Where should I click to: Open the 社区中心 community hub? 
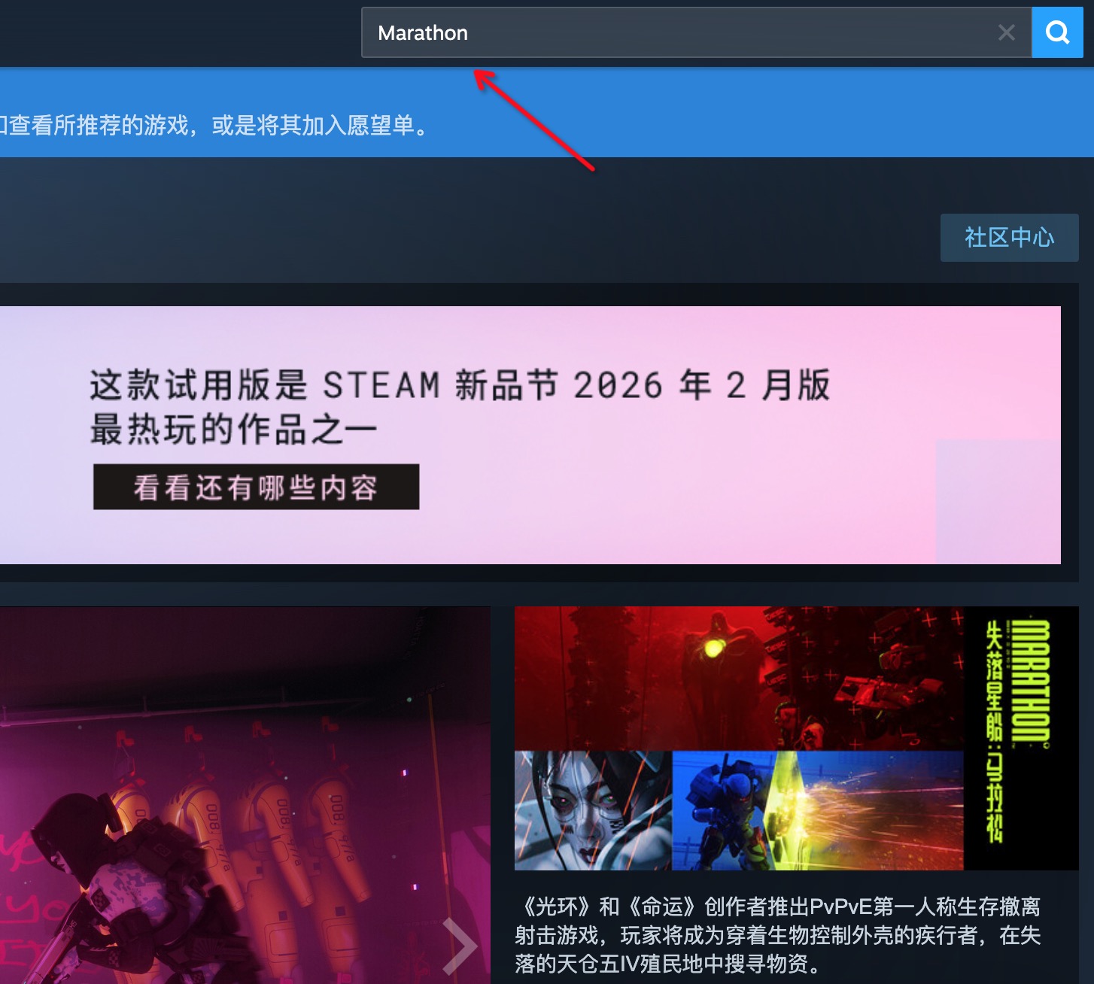tap(1009, 238)
